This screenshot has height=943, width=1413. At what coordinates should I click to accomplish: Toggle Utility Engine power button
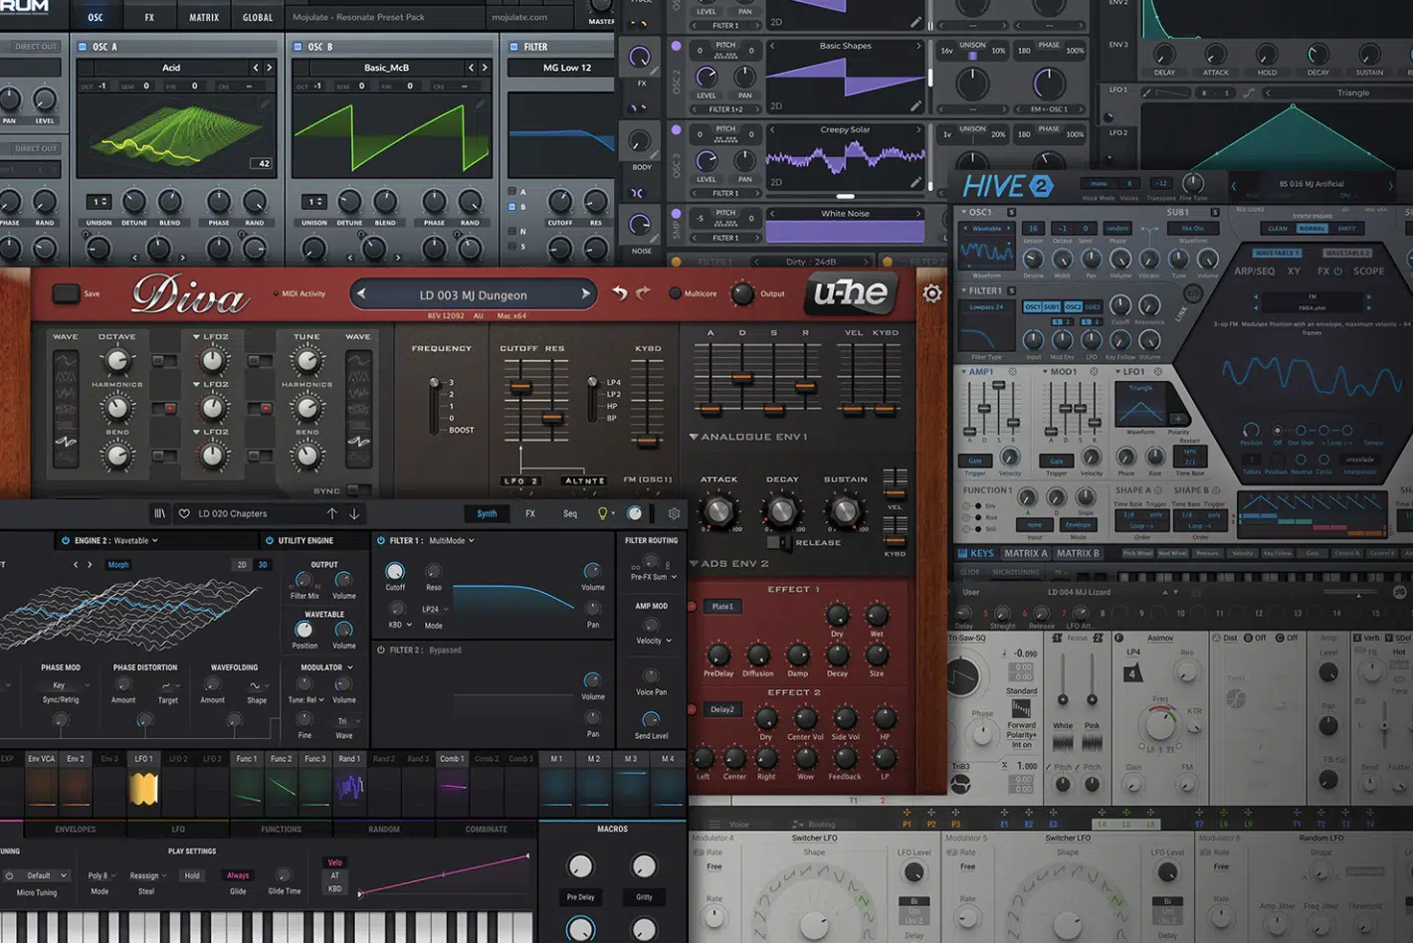pyautogui.click(x=269, y=540)
